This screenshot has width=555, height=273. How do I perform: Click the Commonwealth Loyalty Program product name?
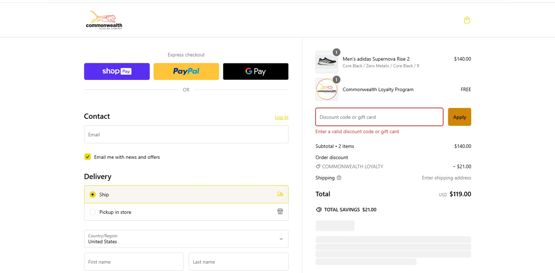(378, 89)
